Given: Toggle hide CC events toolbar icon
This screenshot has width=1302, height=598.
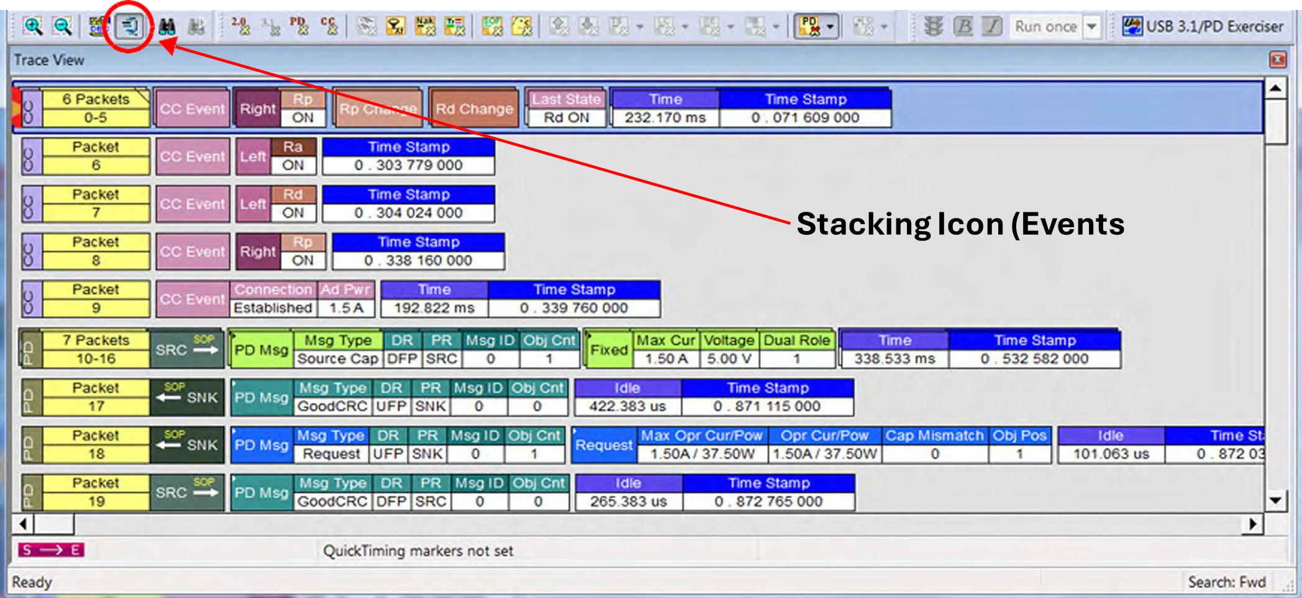Looking at the screenshot, I should point(329,26).
